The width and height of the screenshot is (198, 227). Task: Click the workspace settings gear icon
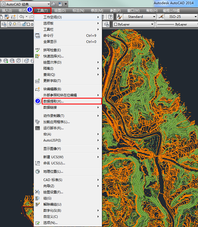click(x=3, y=4)
